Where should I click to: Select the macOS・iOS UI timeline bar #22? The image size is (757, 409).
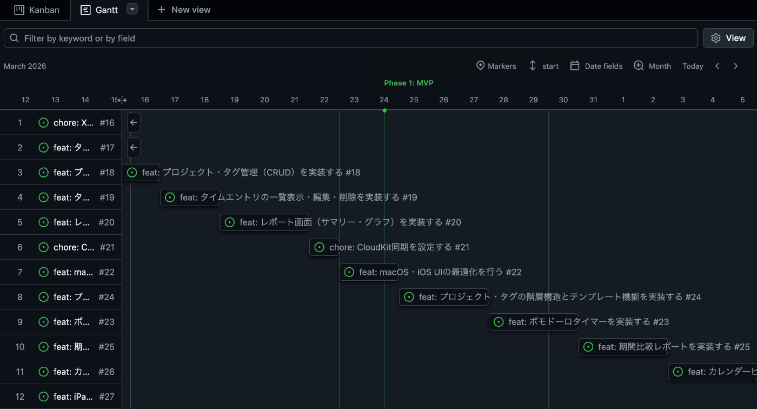coord(369,272)
